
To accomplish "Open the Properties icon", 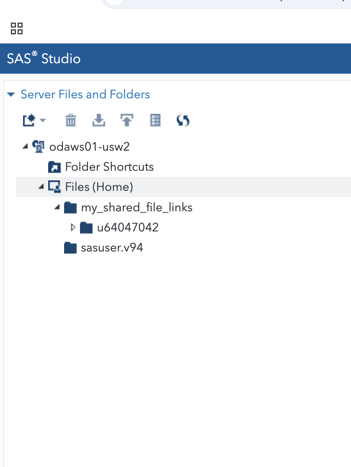I will tap(155, 121).
